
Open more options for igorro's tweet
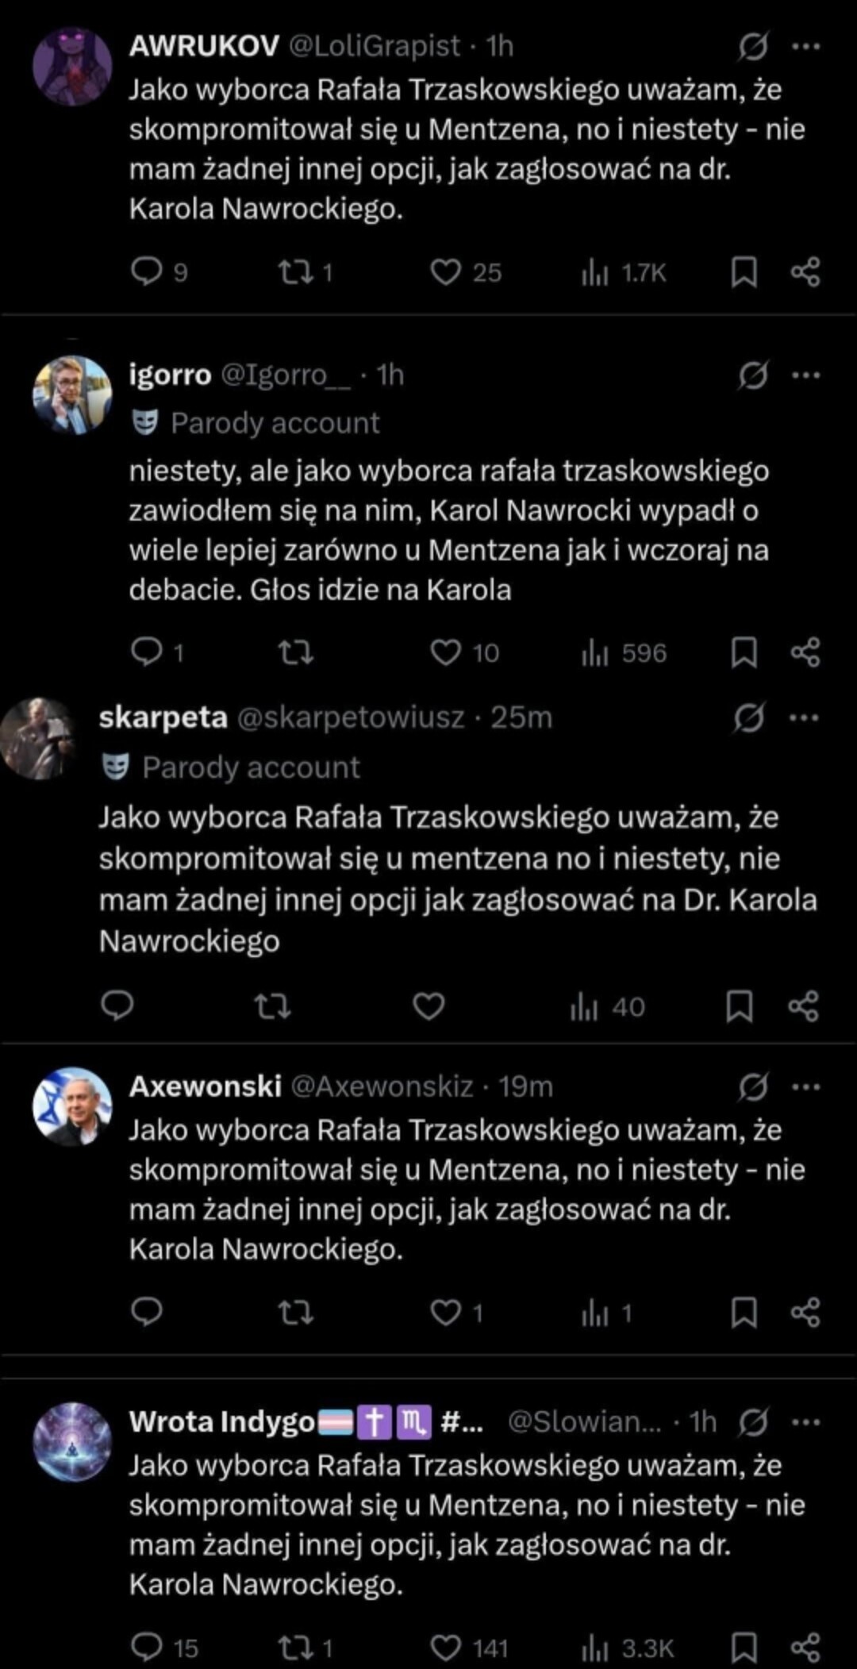point(806,375)
